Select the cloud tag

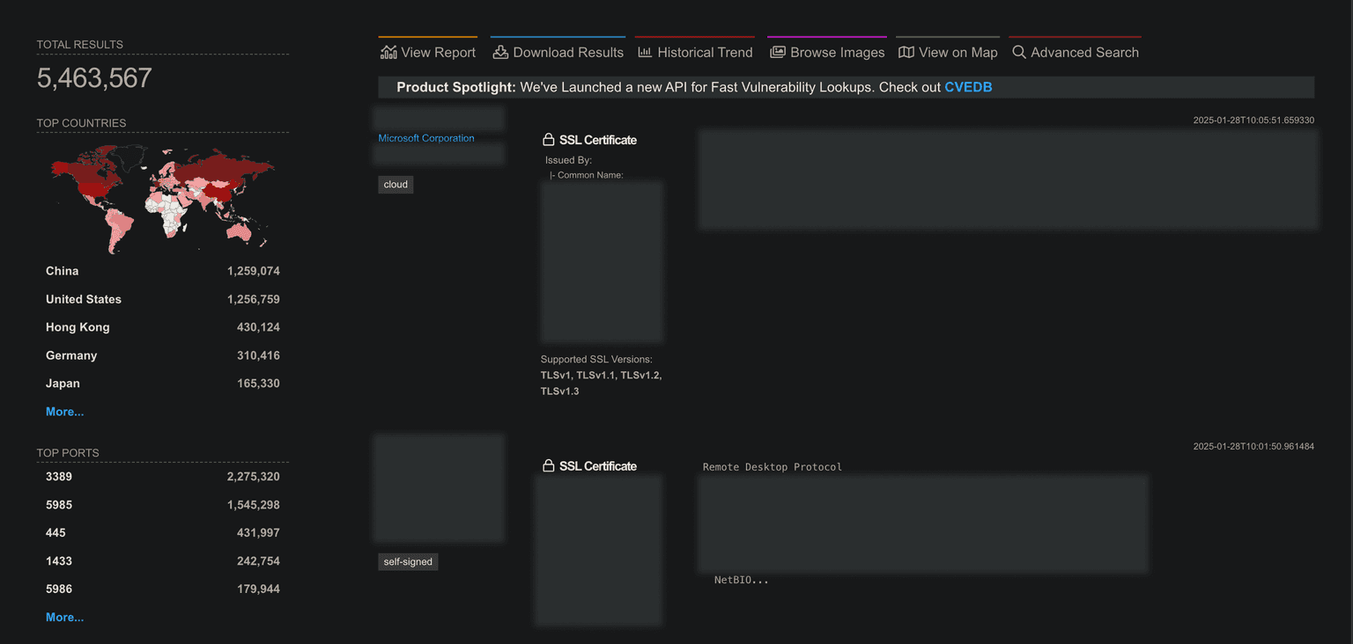pos(396,185)
